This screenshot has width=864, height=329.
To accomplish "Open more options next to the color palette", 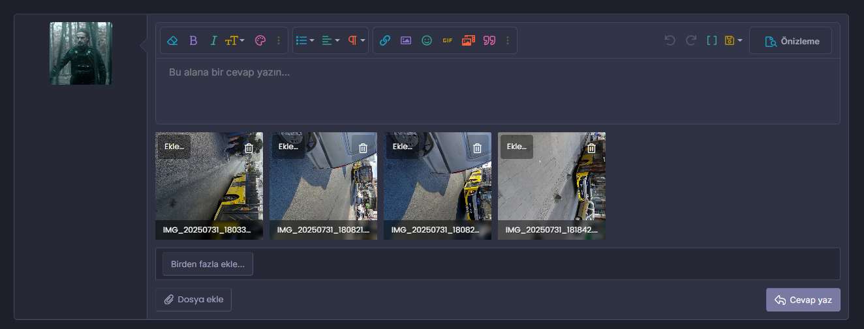I will [x=279, y=40].
